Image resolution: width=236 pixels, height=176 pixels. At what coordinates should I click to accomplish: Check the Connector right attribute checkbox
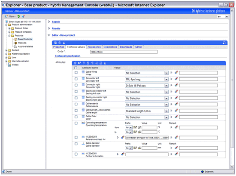point(76,85)
